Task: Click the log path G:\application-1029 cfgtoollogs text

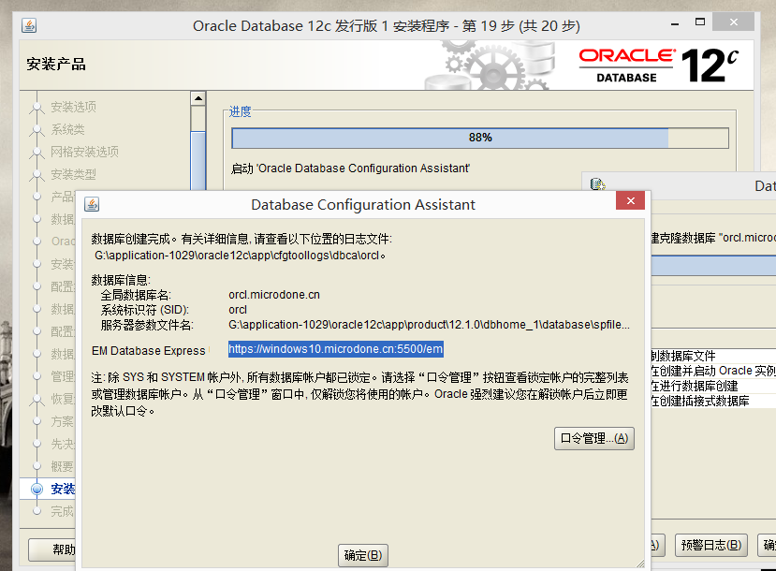Action: tap(240, 256)
